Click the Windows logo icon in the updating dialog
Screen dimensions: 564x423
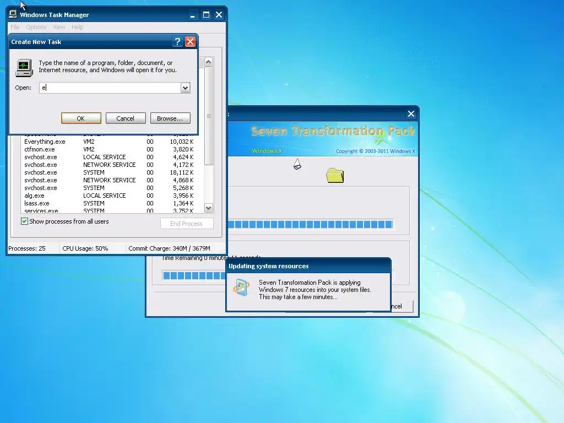(x=241, y=287)
